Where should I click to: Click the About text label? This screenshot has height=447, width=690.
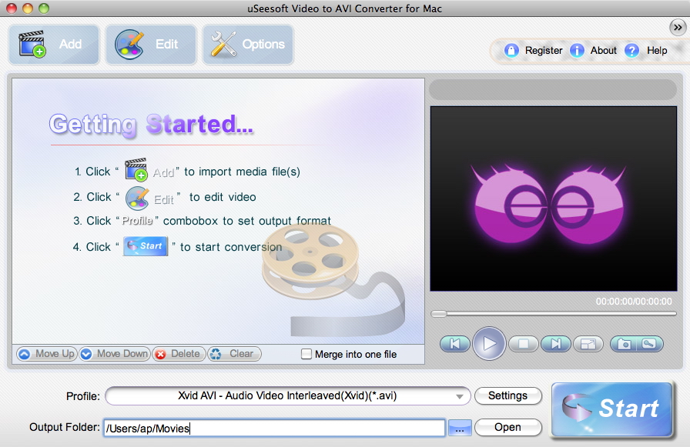[603, 51]
